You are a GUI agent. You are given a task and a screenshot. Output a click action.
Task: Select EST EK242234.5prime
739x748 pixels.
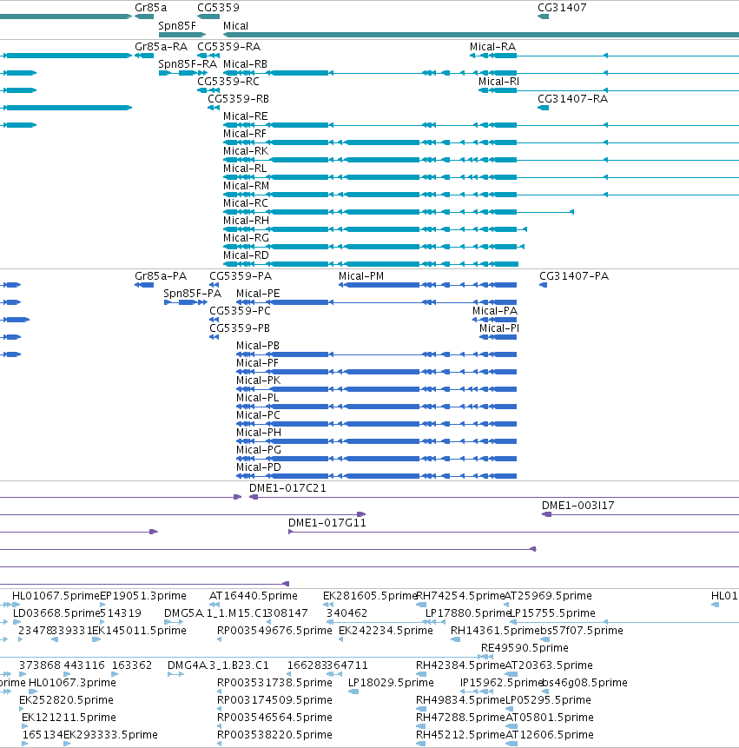[341, 639]
